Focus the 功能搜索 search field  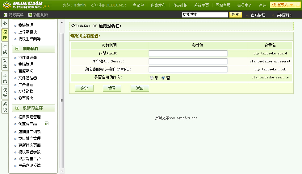[205, 14]
